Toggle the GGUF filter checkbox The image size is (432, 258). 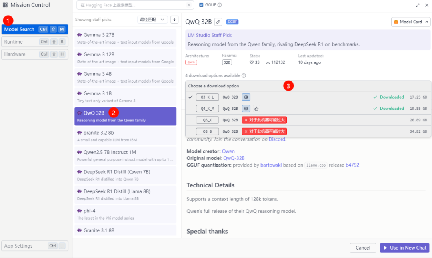coord(201,5)
